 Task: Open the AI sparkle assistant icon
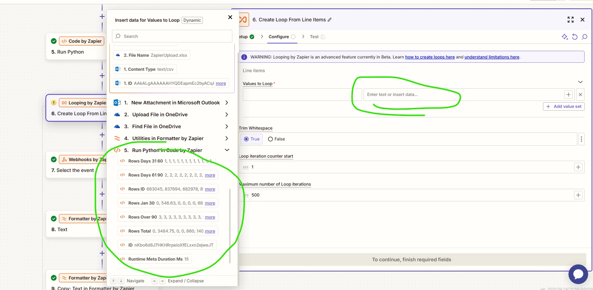565,37
